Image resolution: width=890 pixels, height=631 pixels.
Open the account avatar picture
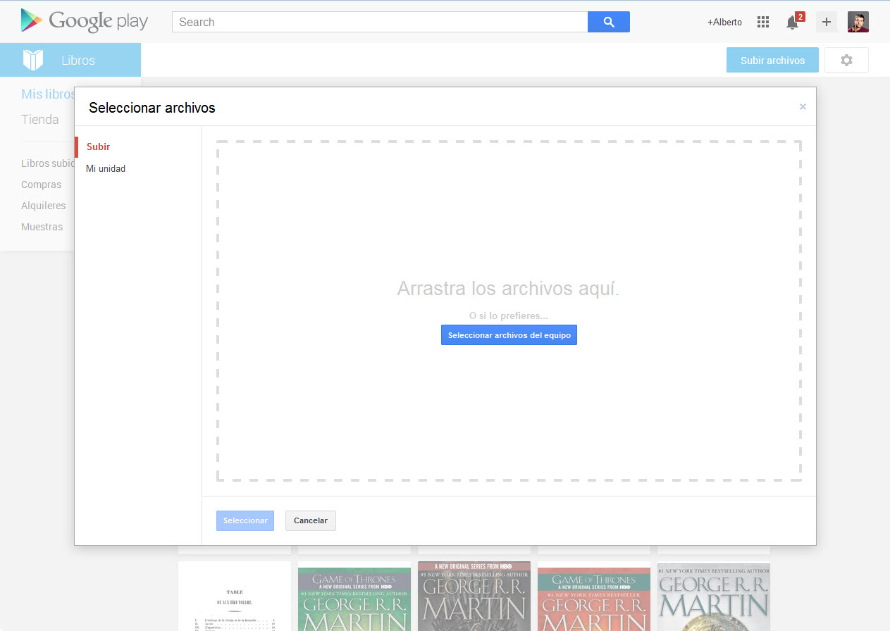point(858,22)
